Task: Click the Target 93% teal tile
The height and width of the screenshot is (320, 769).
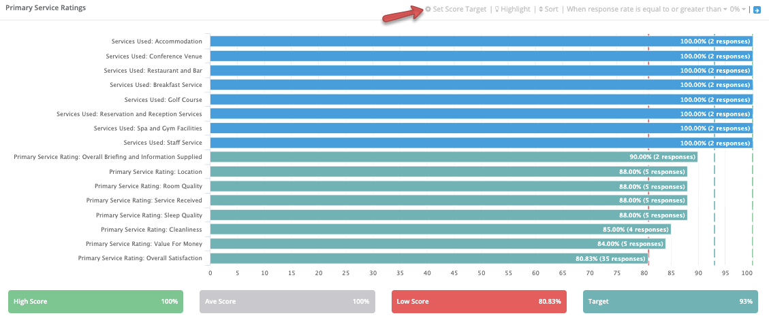Action: pyautogui.click(x=670, y=302)
